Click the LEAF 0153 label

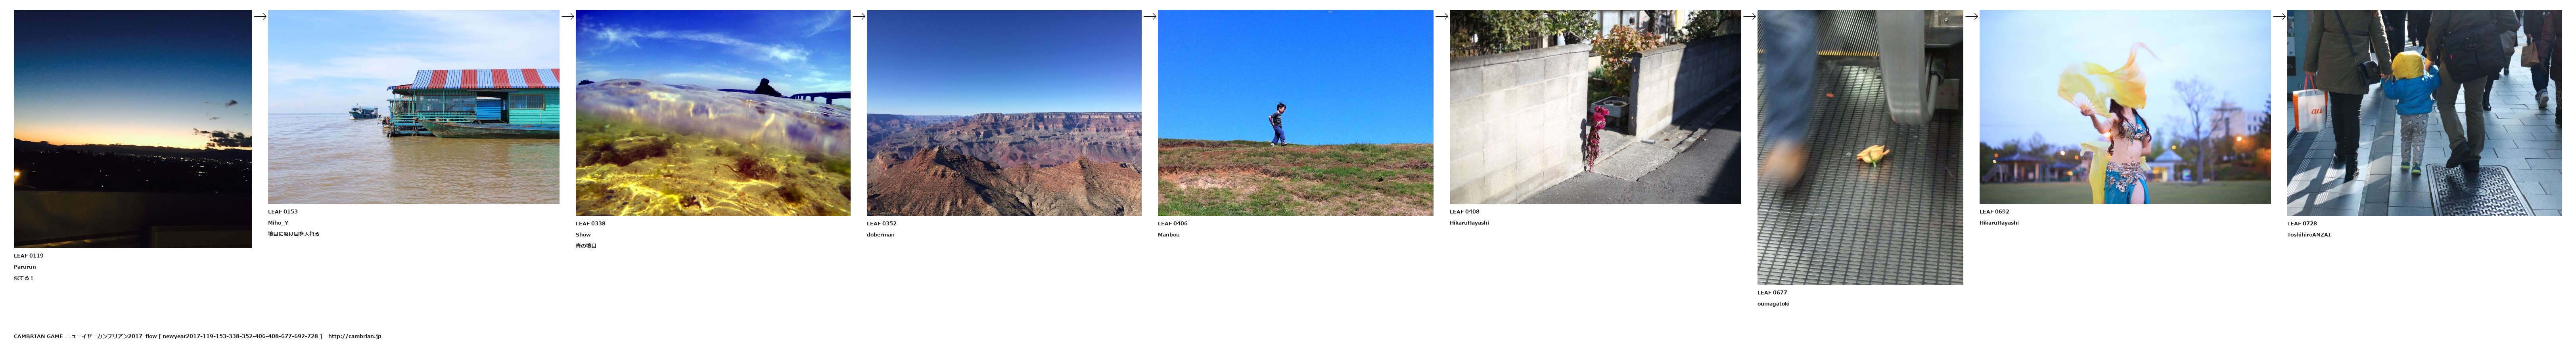(x=283, y=212)
